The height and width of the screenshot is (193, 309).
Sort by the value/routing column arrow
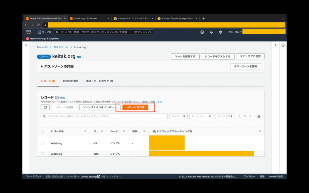260,131
